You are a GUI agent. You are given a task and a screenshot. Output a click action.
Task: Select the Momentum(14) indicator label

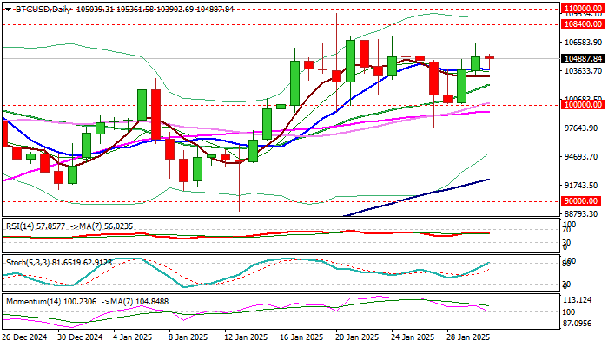(x=33, y=302)
